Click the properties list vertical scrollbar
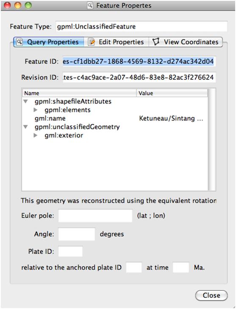The image size is (236, 309). coord(211,140)
